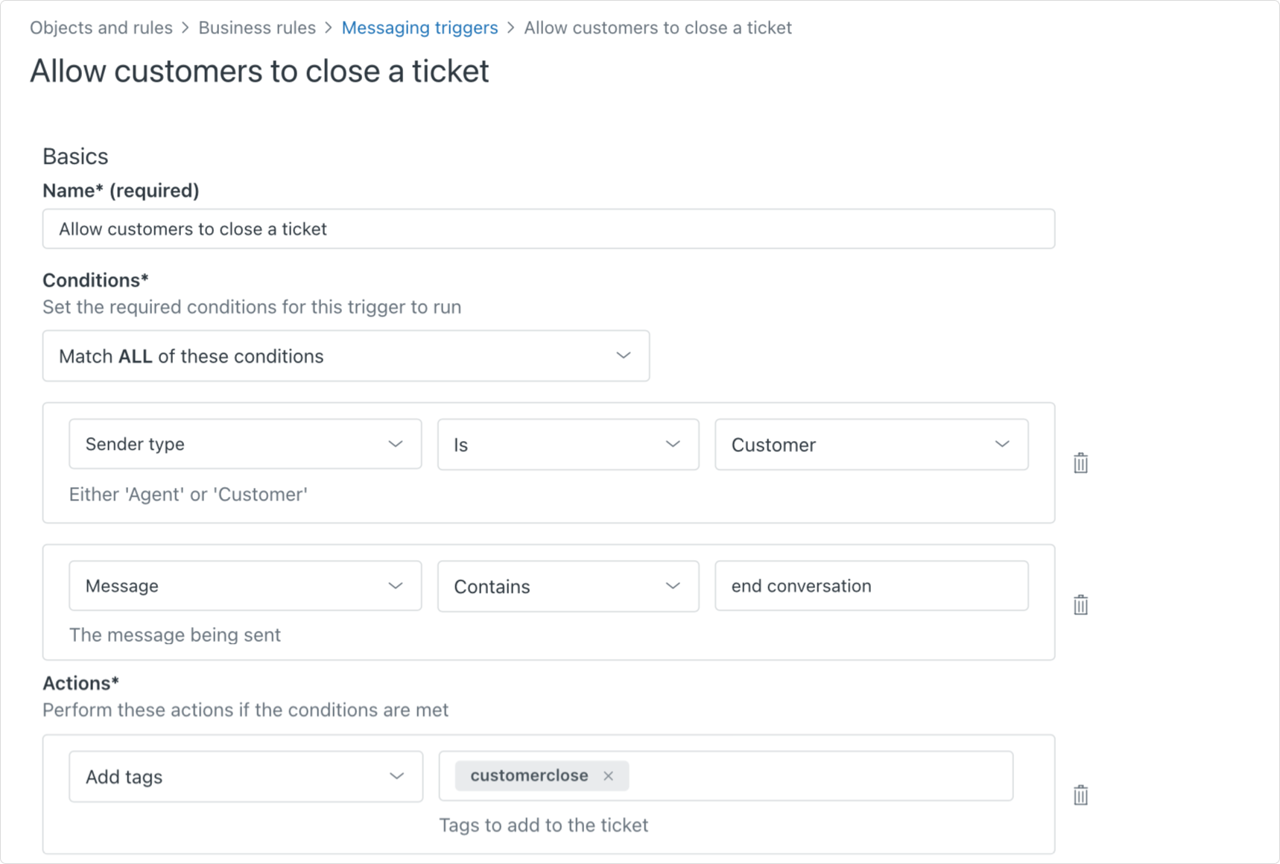Open the Sender type field dropdown
This screenshot has height=864, width=1280.
point(245,445)
